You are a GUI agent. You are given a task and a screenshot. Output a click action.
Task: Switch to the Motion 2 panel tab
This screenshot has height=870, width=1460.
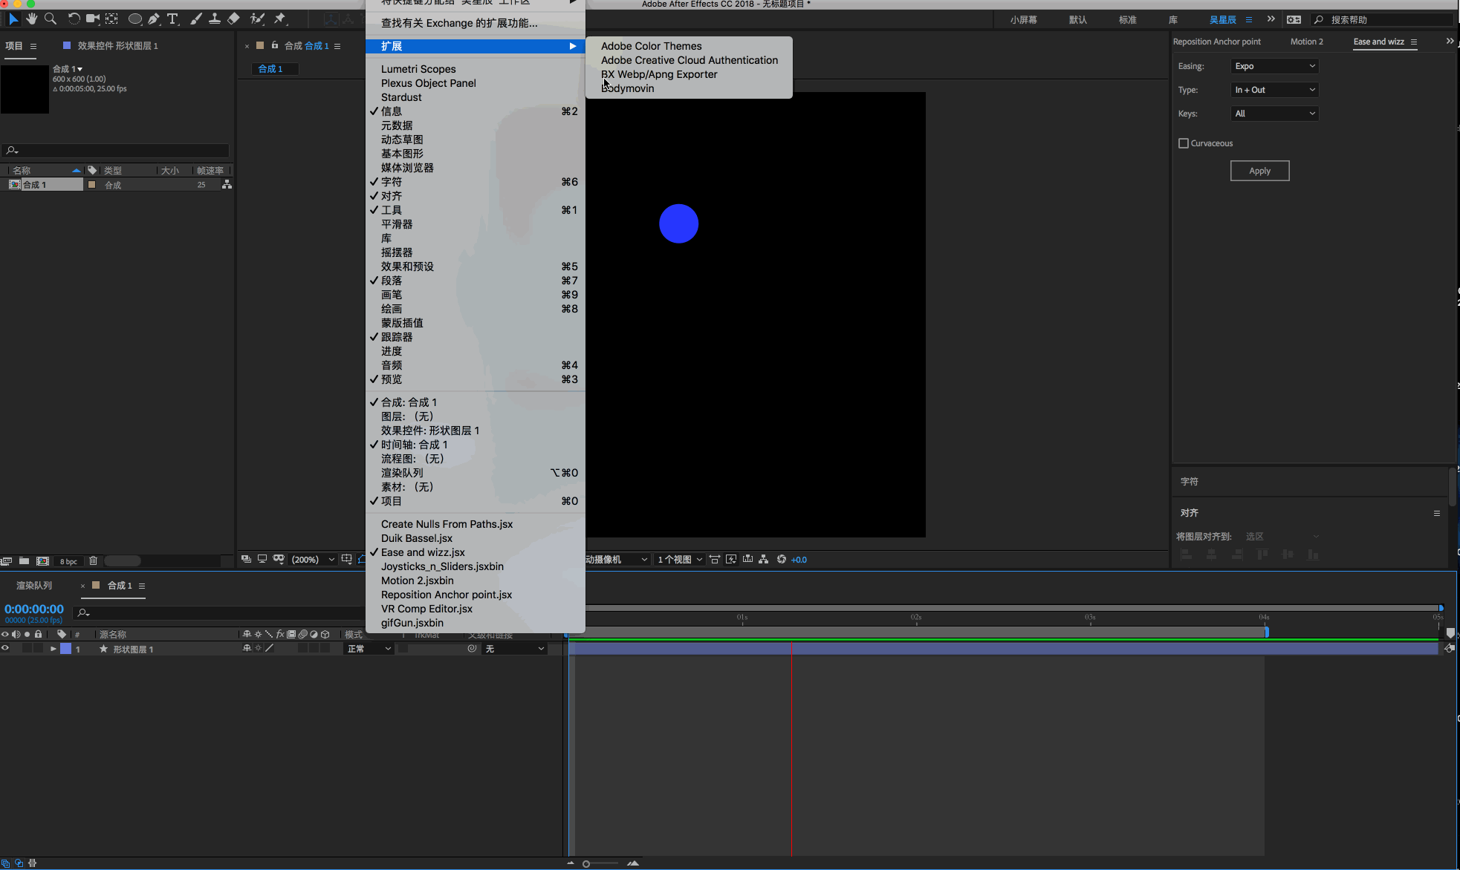(x=1306, y=42)
